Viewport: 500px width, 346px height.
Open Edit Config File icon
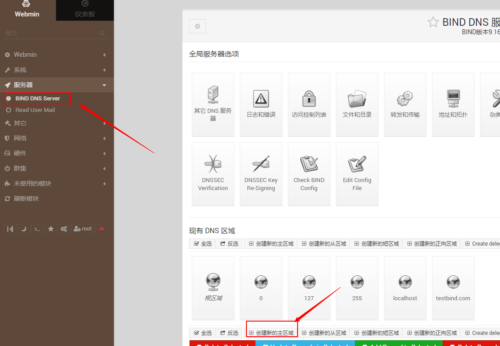(x=357, y=174)
